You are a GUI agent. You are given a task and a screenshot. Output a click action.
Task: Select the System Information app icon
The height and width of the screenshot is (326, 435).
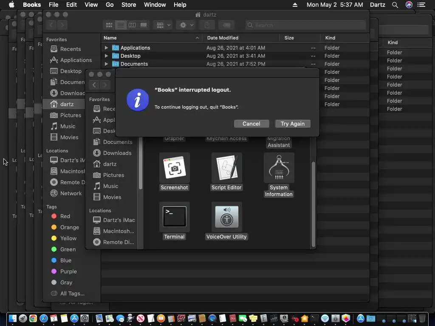(279, 168)
